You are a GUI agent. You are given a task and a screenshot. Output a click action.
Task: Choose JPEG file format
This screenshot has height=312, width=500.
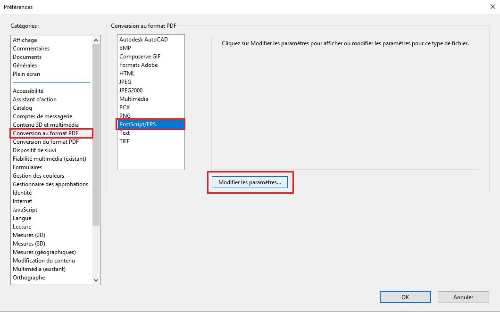(125, 82)
